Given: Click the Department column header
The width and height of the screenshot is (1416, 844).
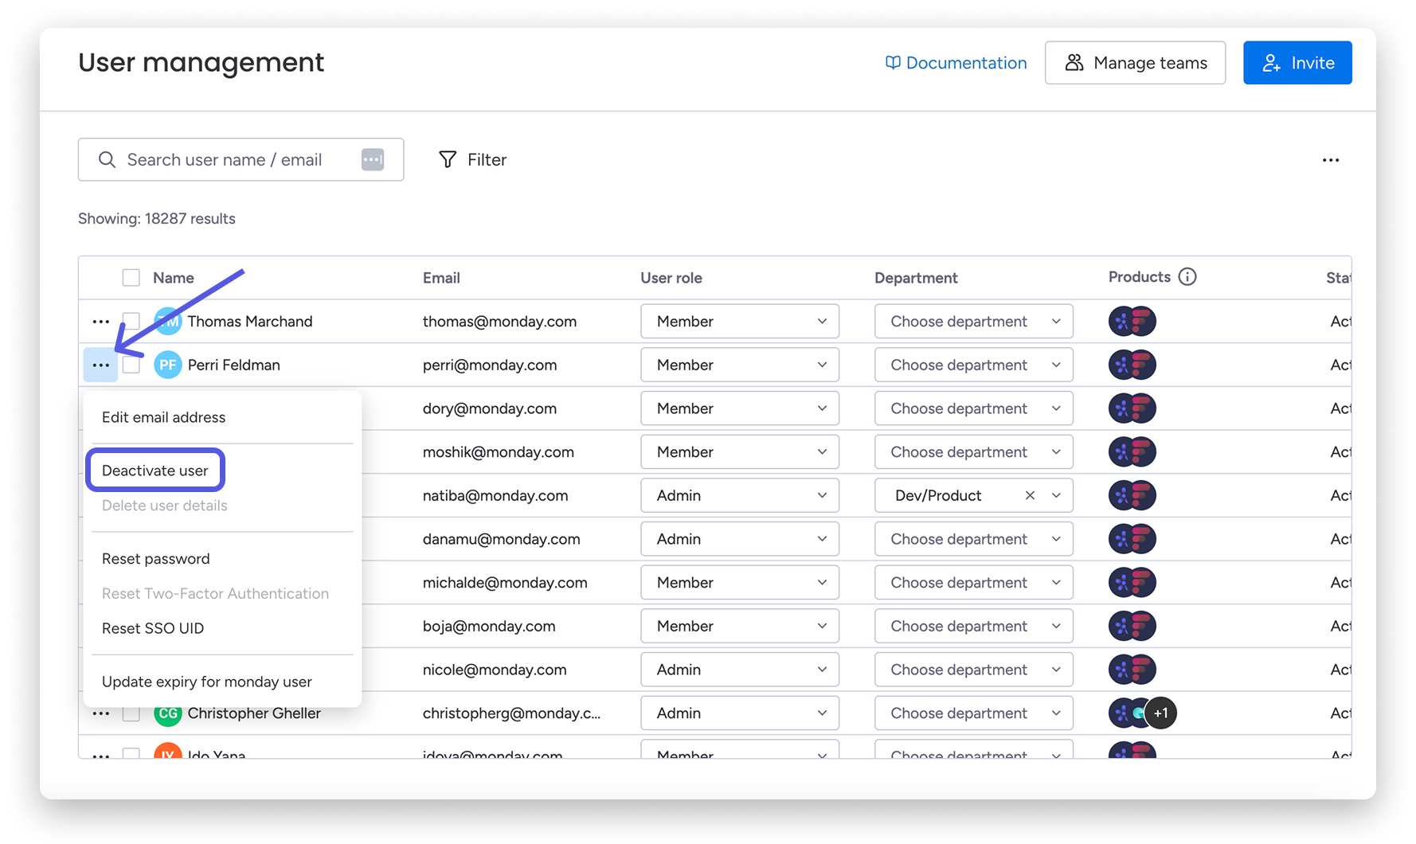Looking at the screenshot, I should (x=916, y=278).
